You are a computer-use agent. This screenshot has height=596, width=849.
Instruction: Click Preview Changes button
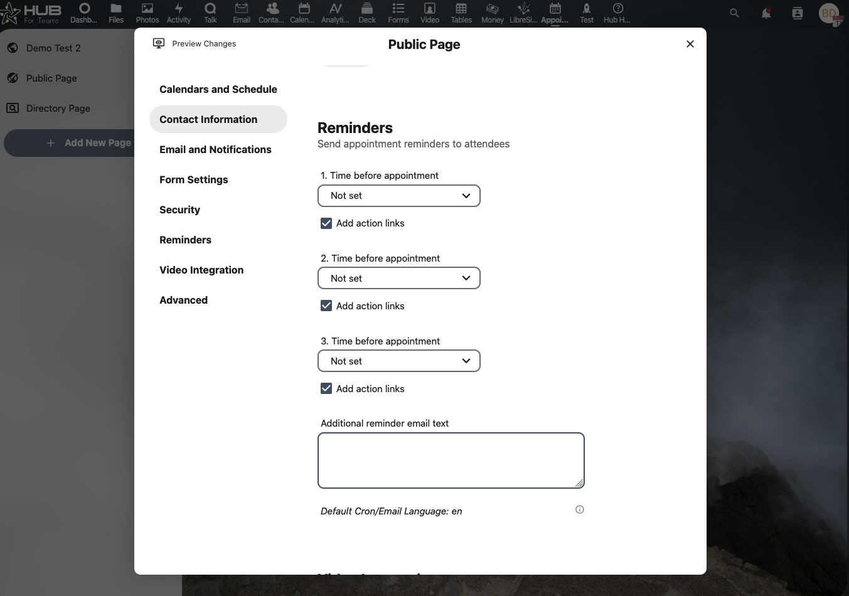195,43
